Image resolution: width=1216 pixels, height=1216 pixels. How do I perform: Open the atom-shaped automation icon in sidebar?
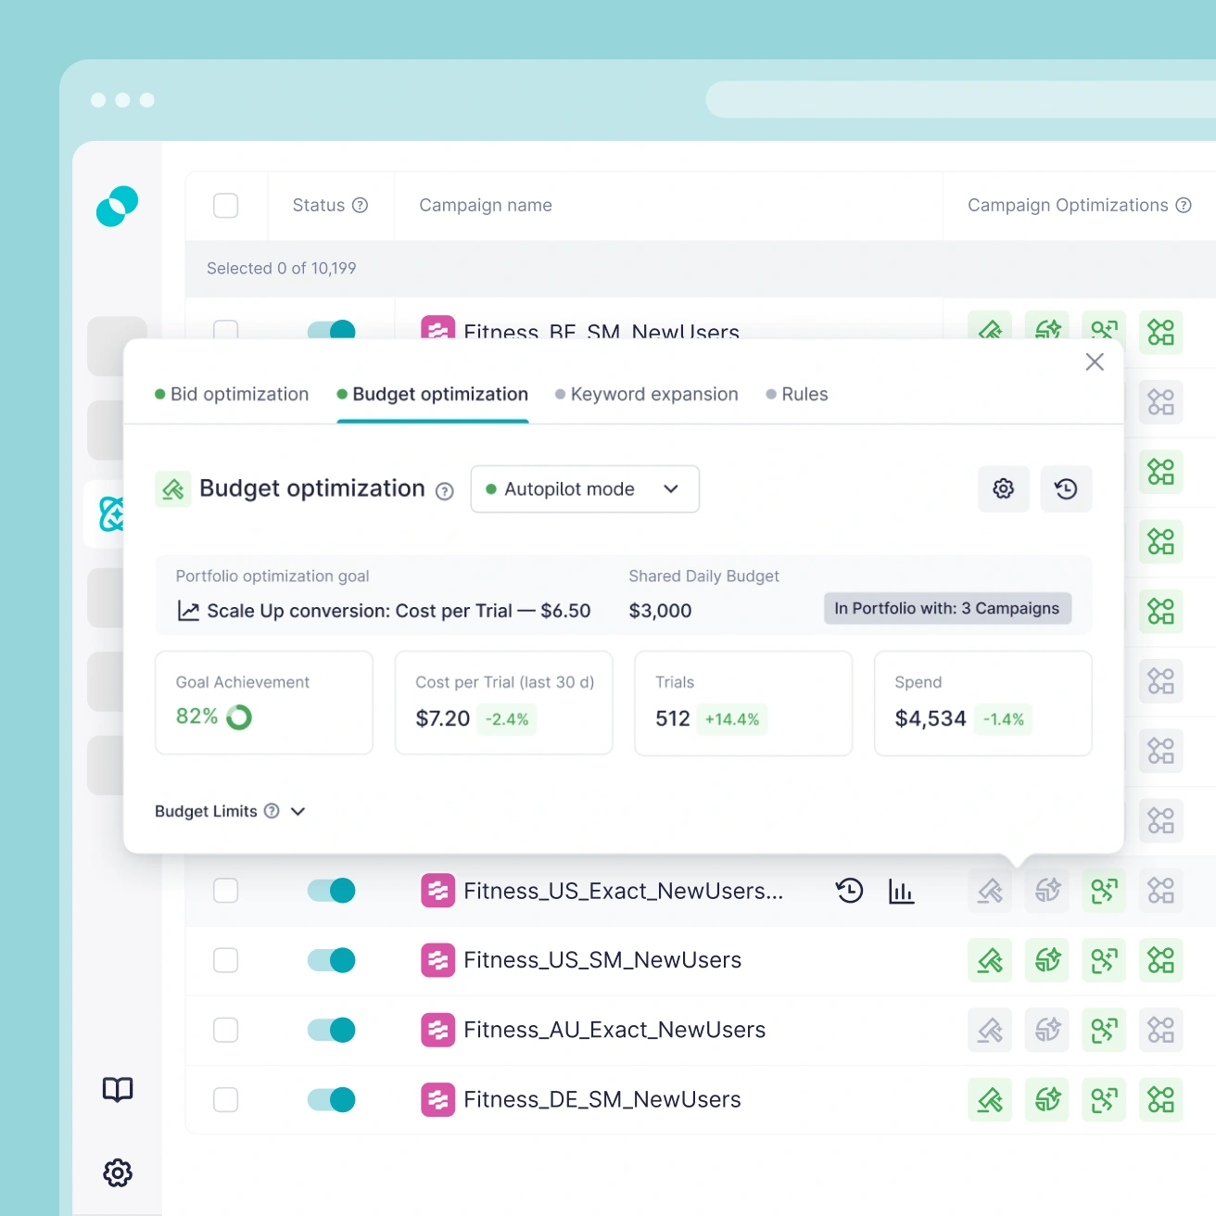(111, 513)
